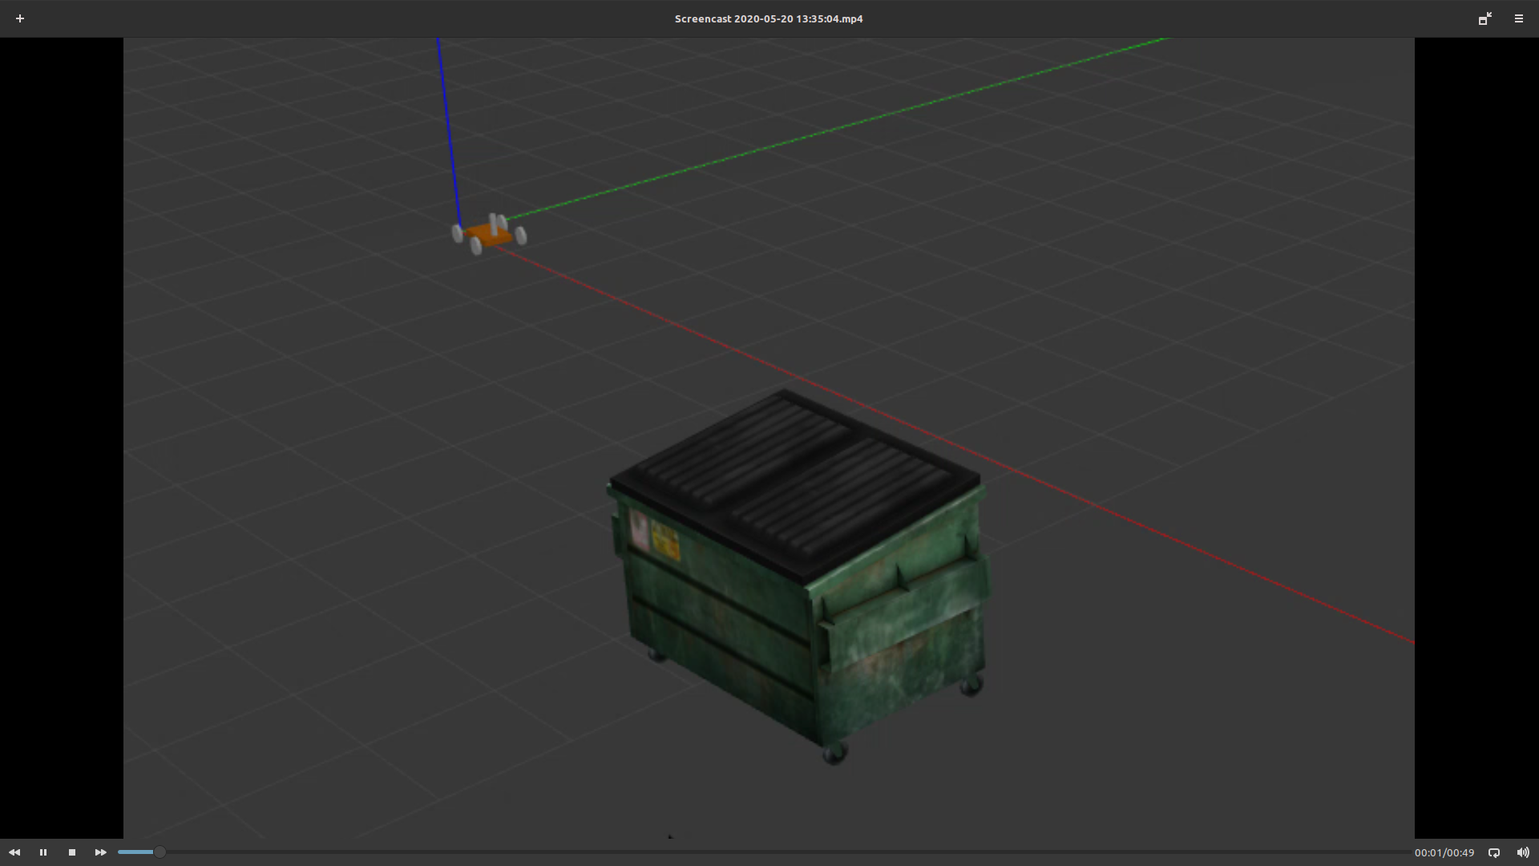This screenshot has width=1539, height=866.
Task: Click the seek slider handle
Action: [160, 852]
